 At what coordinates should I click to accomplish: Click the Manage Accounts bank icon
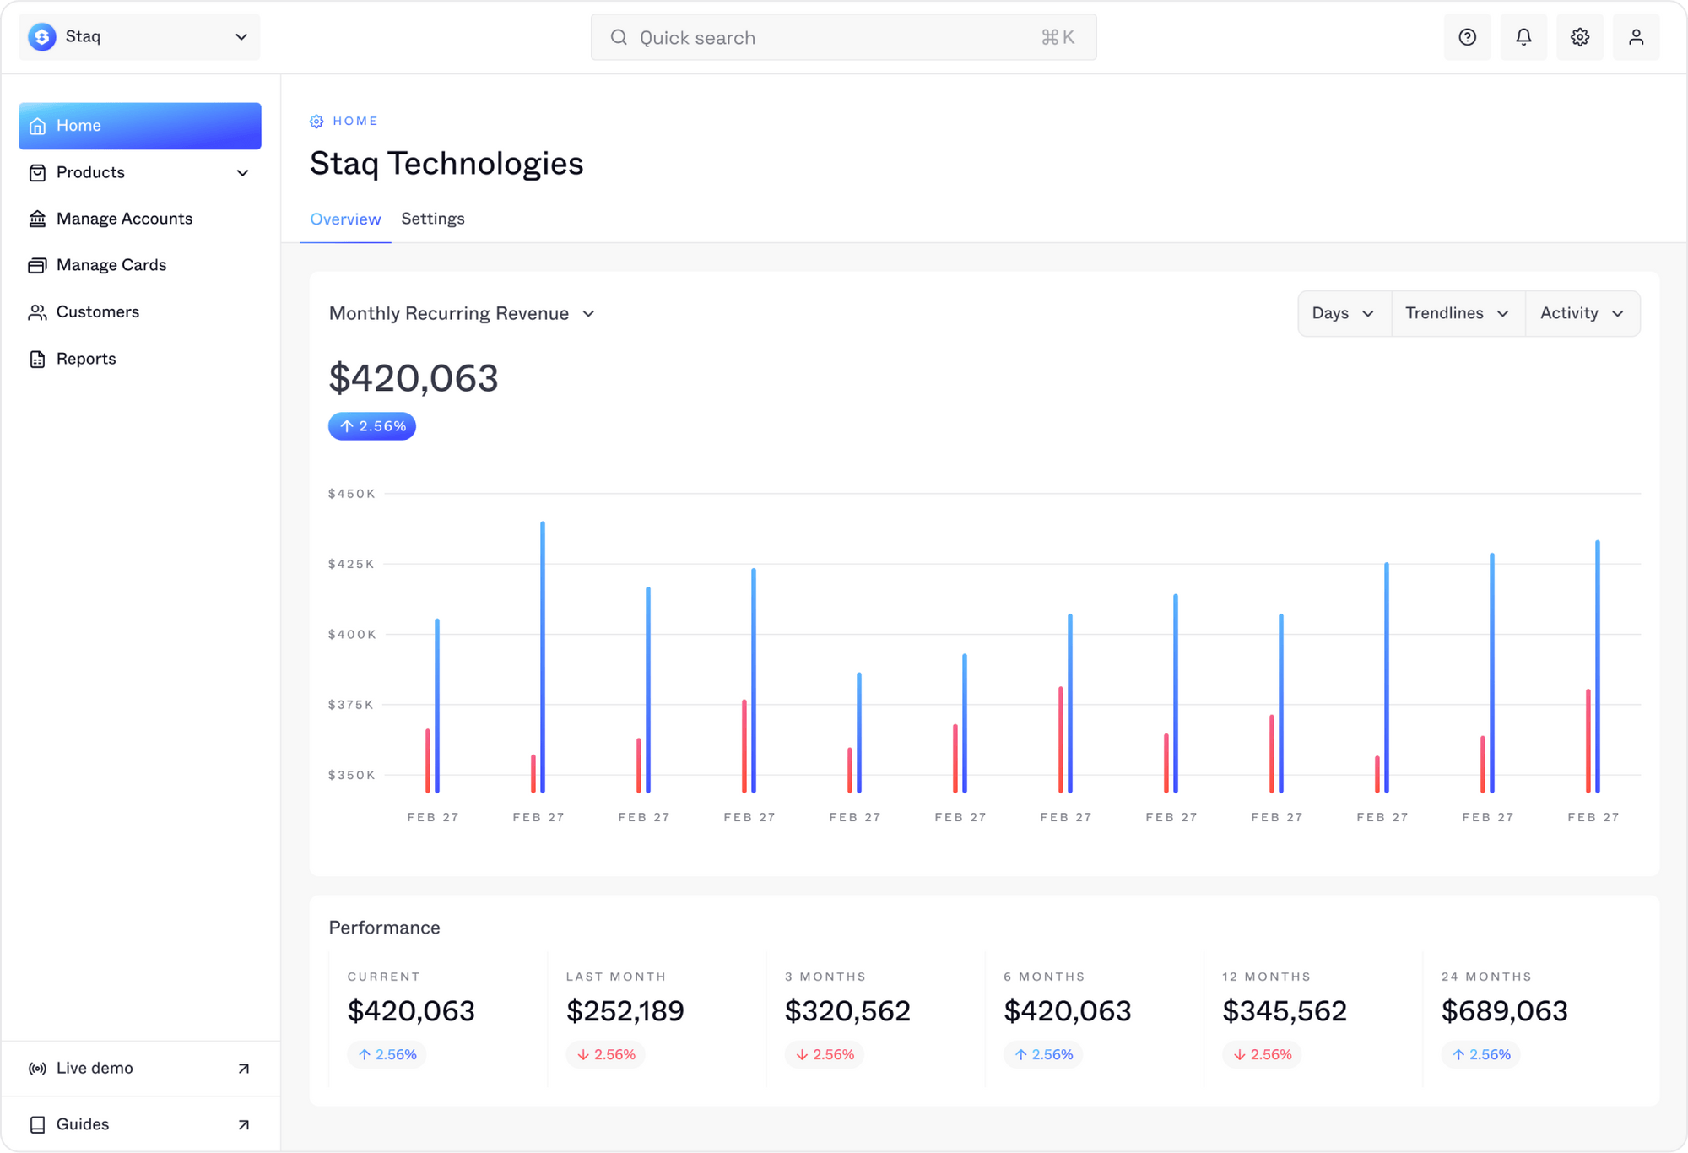pos(37,219)
